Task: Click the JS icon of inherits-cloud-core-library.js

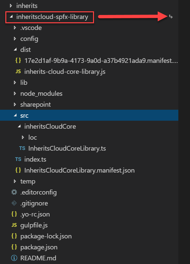Action: (x=18, y=71)
